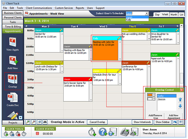Image resolution: width=188 pixels, height=139 pixels.
Task: Open the Client Communications menu
Action: click(x=39, y=8)
